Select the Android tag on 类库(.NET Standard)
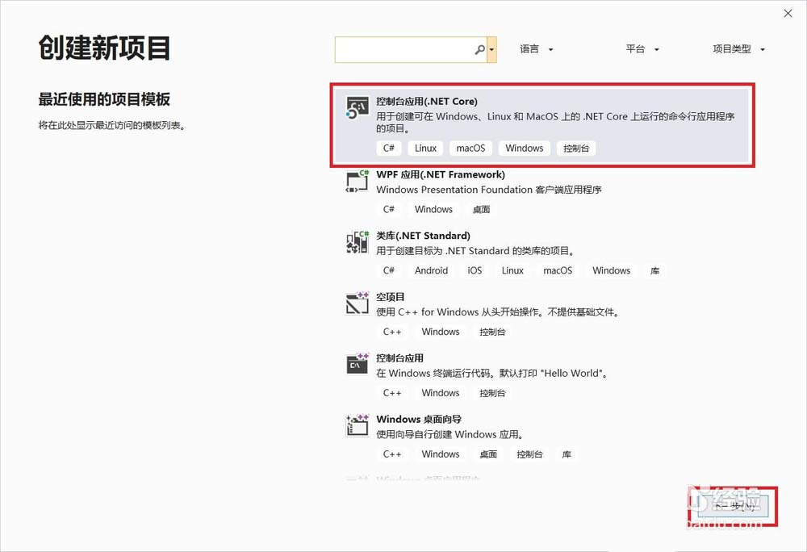The image size is (807, 552). (431, 270)
